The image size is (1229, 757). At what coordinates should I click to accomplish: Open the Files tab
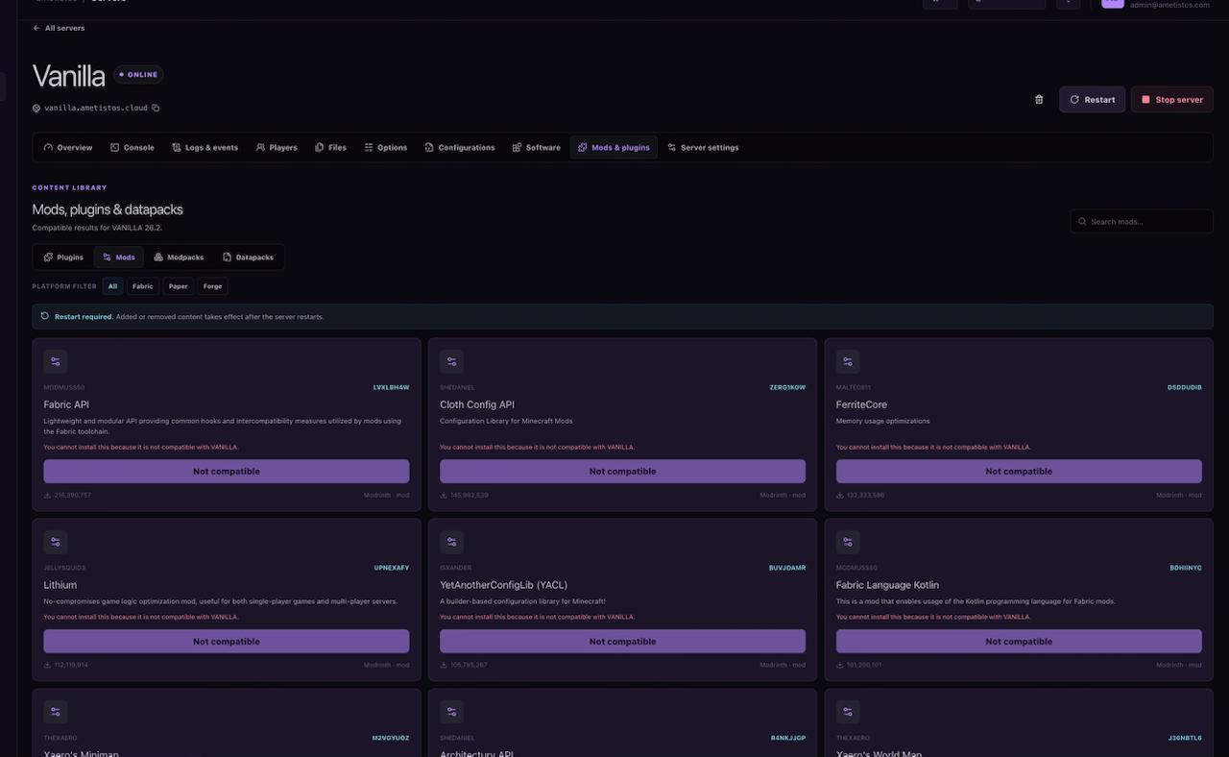click(331, 147)
